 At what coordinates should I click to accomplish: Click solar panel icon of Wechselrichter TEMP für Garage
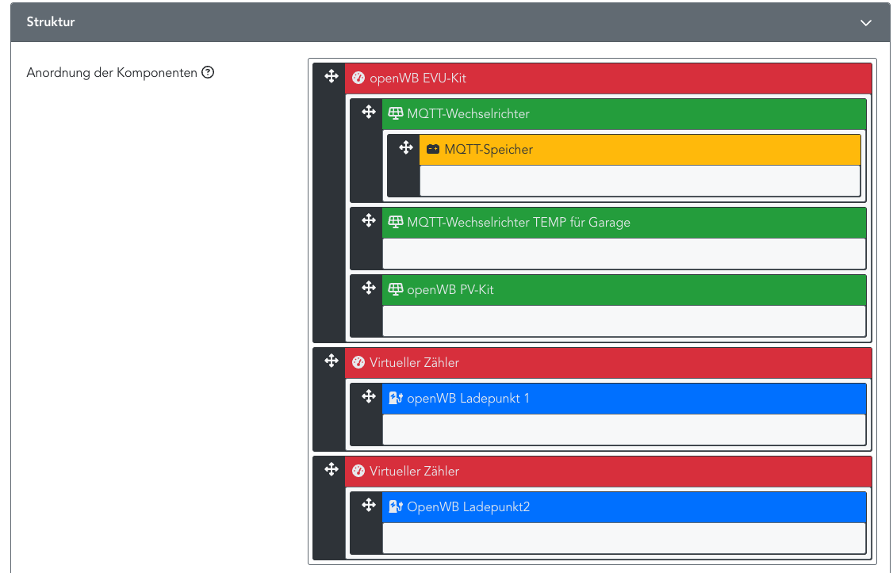(x=395, y=222)
